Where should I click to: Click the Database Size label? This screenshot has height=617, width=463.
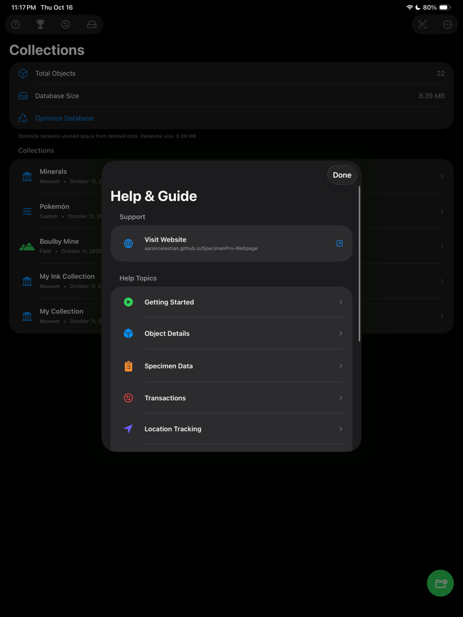(x=57, y=96)
